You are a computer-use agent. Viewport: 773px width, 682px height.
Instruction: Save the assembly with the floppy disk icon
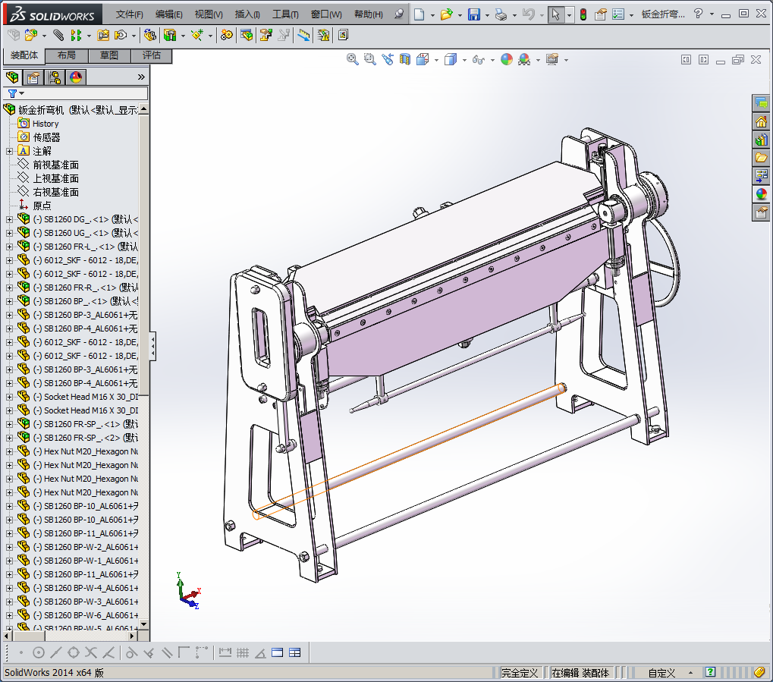click(473, 14)
